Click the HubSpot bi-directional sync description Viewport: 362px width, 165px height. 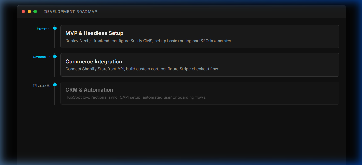coord(136,97)
